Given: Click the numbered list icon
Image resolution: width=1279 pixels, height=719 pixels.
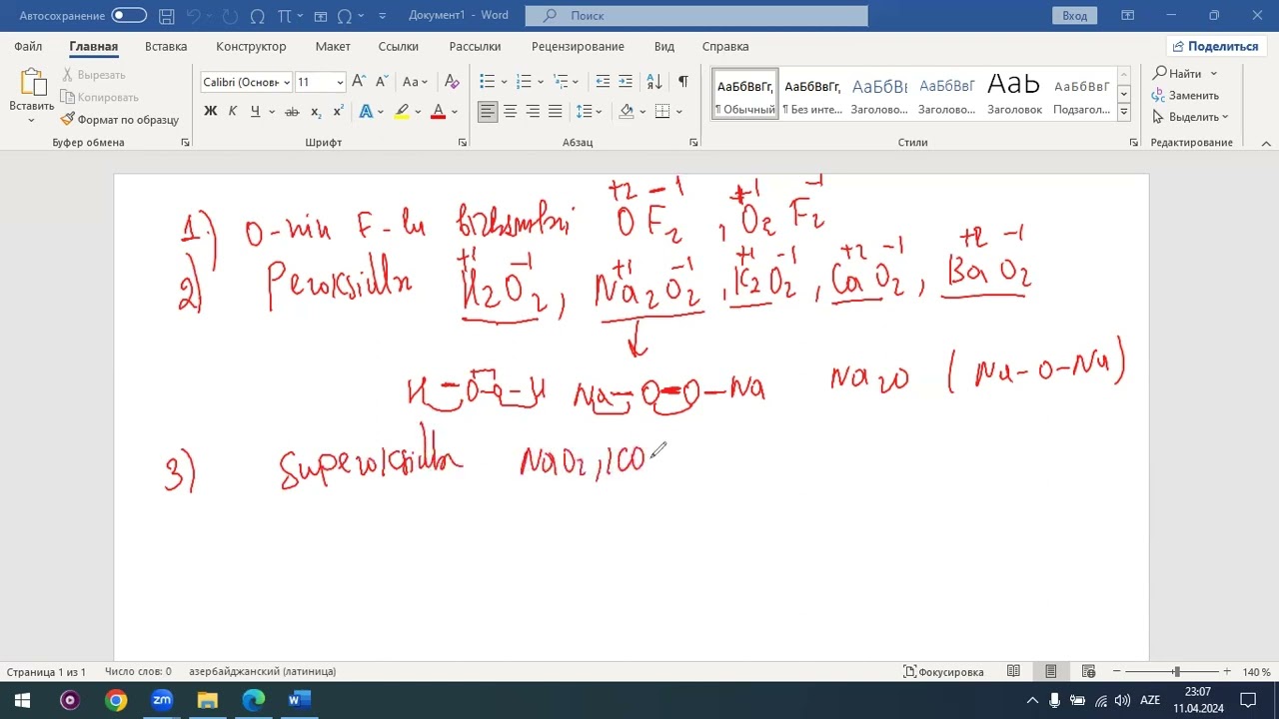Looking at the screenshot, I should [524, 82].
